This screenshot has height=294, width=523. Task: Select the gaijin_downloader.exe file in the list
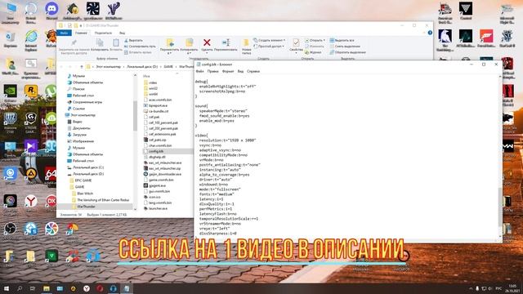[x=163, y=174]
